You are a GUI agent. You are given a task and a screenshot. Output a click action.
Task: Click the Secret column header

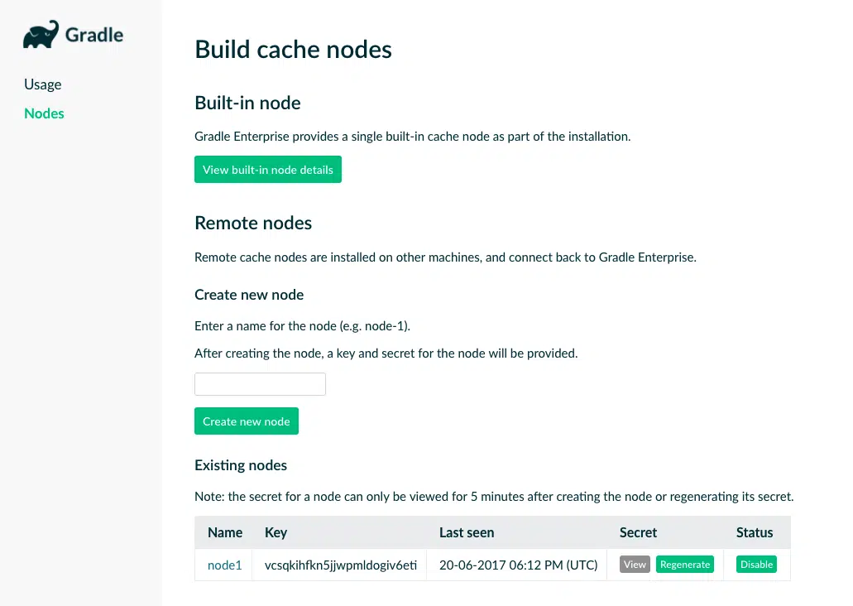(x=638, y=532)
